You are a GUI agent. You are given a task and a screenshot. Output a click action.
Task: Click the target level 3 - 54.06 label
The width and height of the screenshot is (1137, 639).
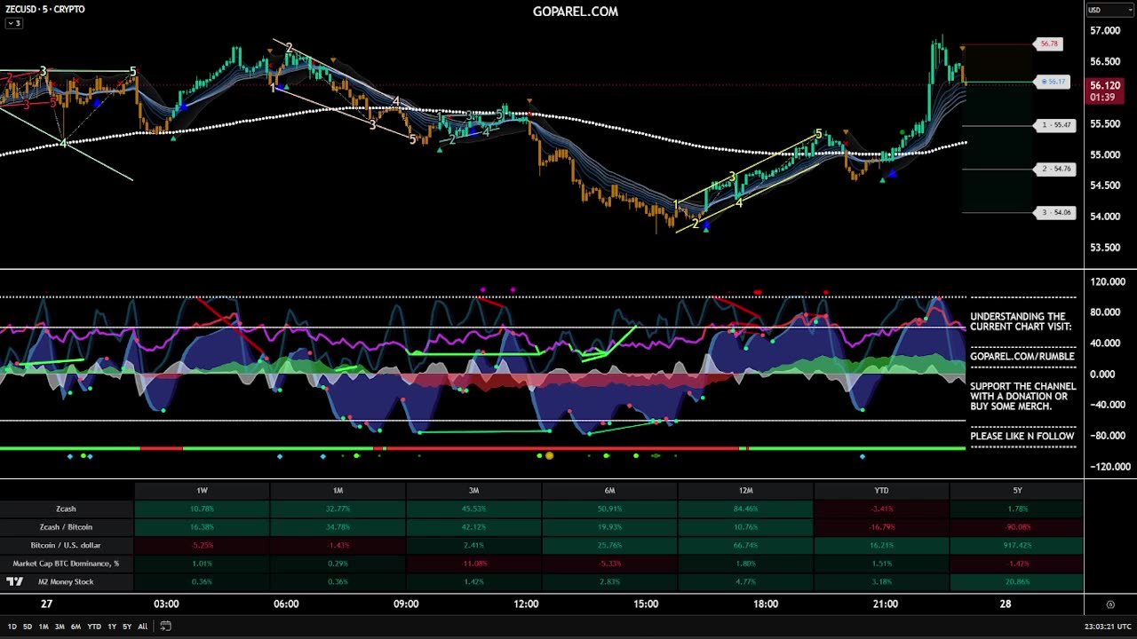[1056, 213]
